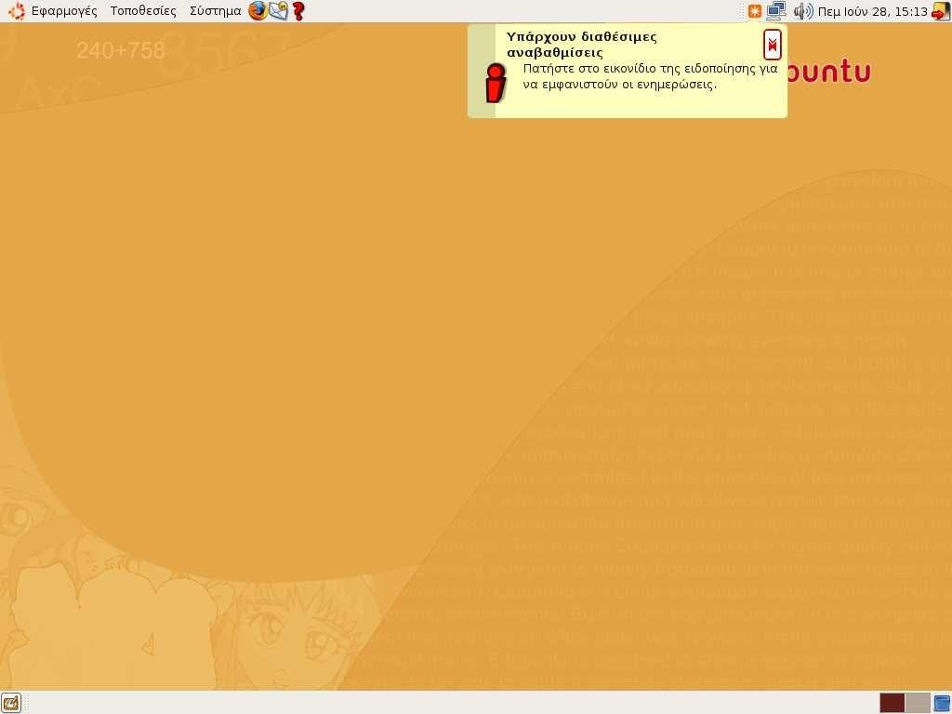Click the blue applet icon beside workspace switcher
This screenshot has width=952, height=714.
pyautogui.click(x=943, y=703)
